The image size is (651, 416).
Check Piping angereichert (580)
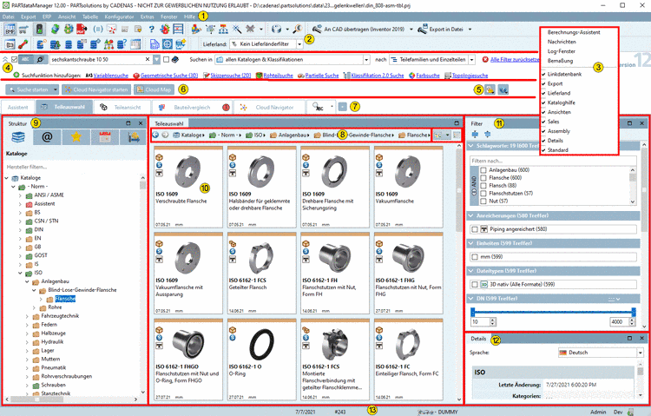(x=475, y=229)
